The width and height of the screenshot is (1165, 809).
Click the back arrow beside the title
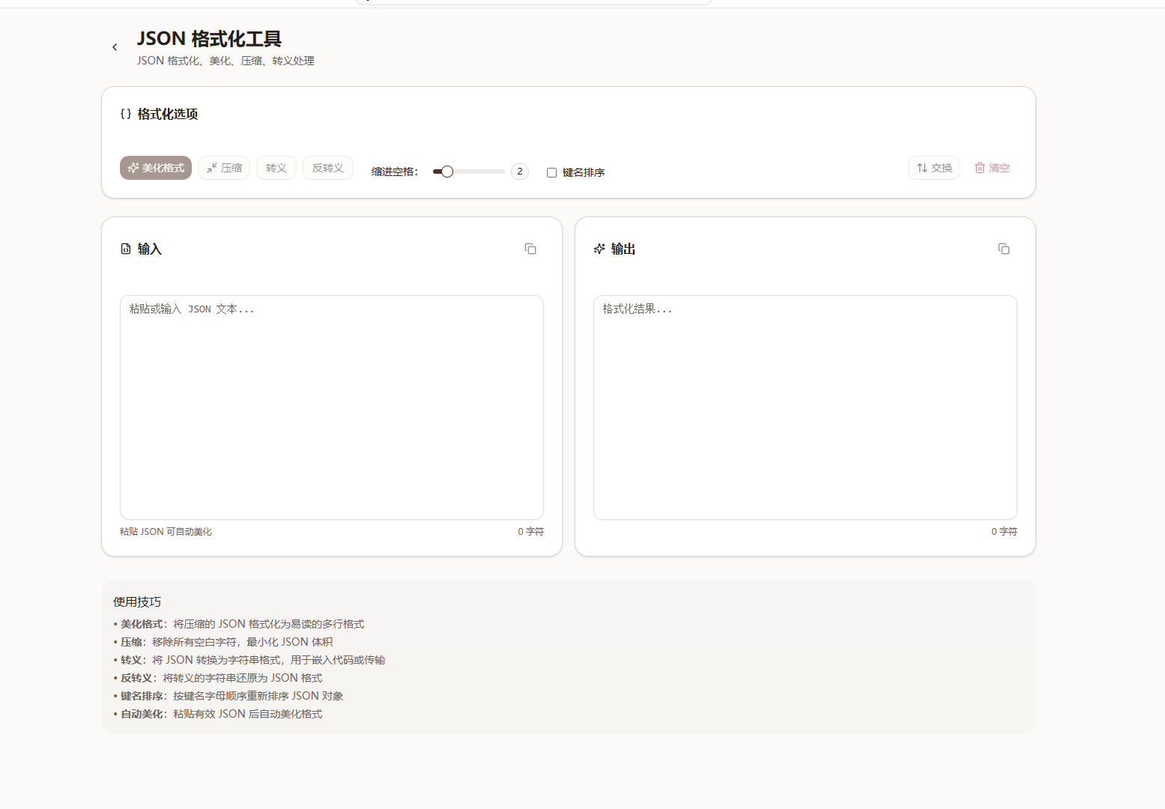pyautogui.click(x=115, y=47)
